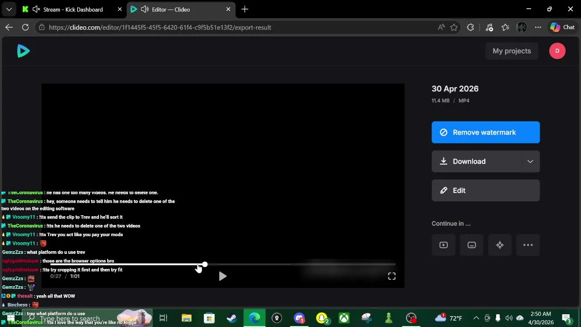The height and width of the screenshot is (327, 581).
Task: Turn on Read aloud in the address bar
Action: [x=441, y=27]
